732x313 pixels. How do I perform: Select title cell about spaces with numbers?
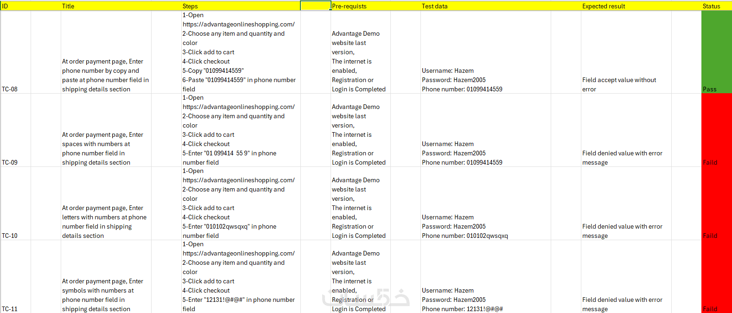[106, 130]
